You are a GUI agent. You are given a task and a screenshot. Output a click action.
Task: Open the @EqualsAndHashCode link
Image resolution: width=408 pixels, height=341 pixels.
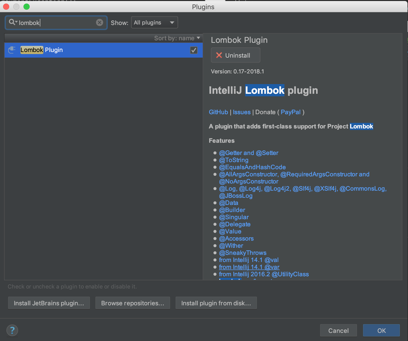point(252,167)
